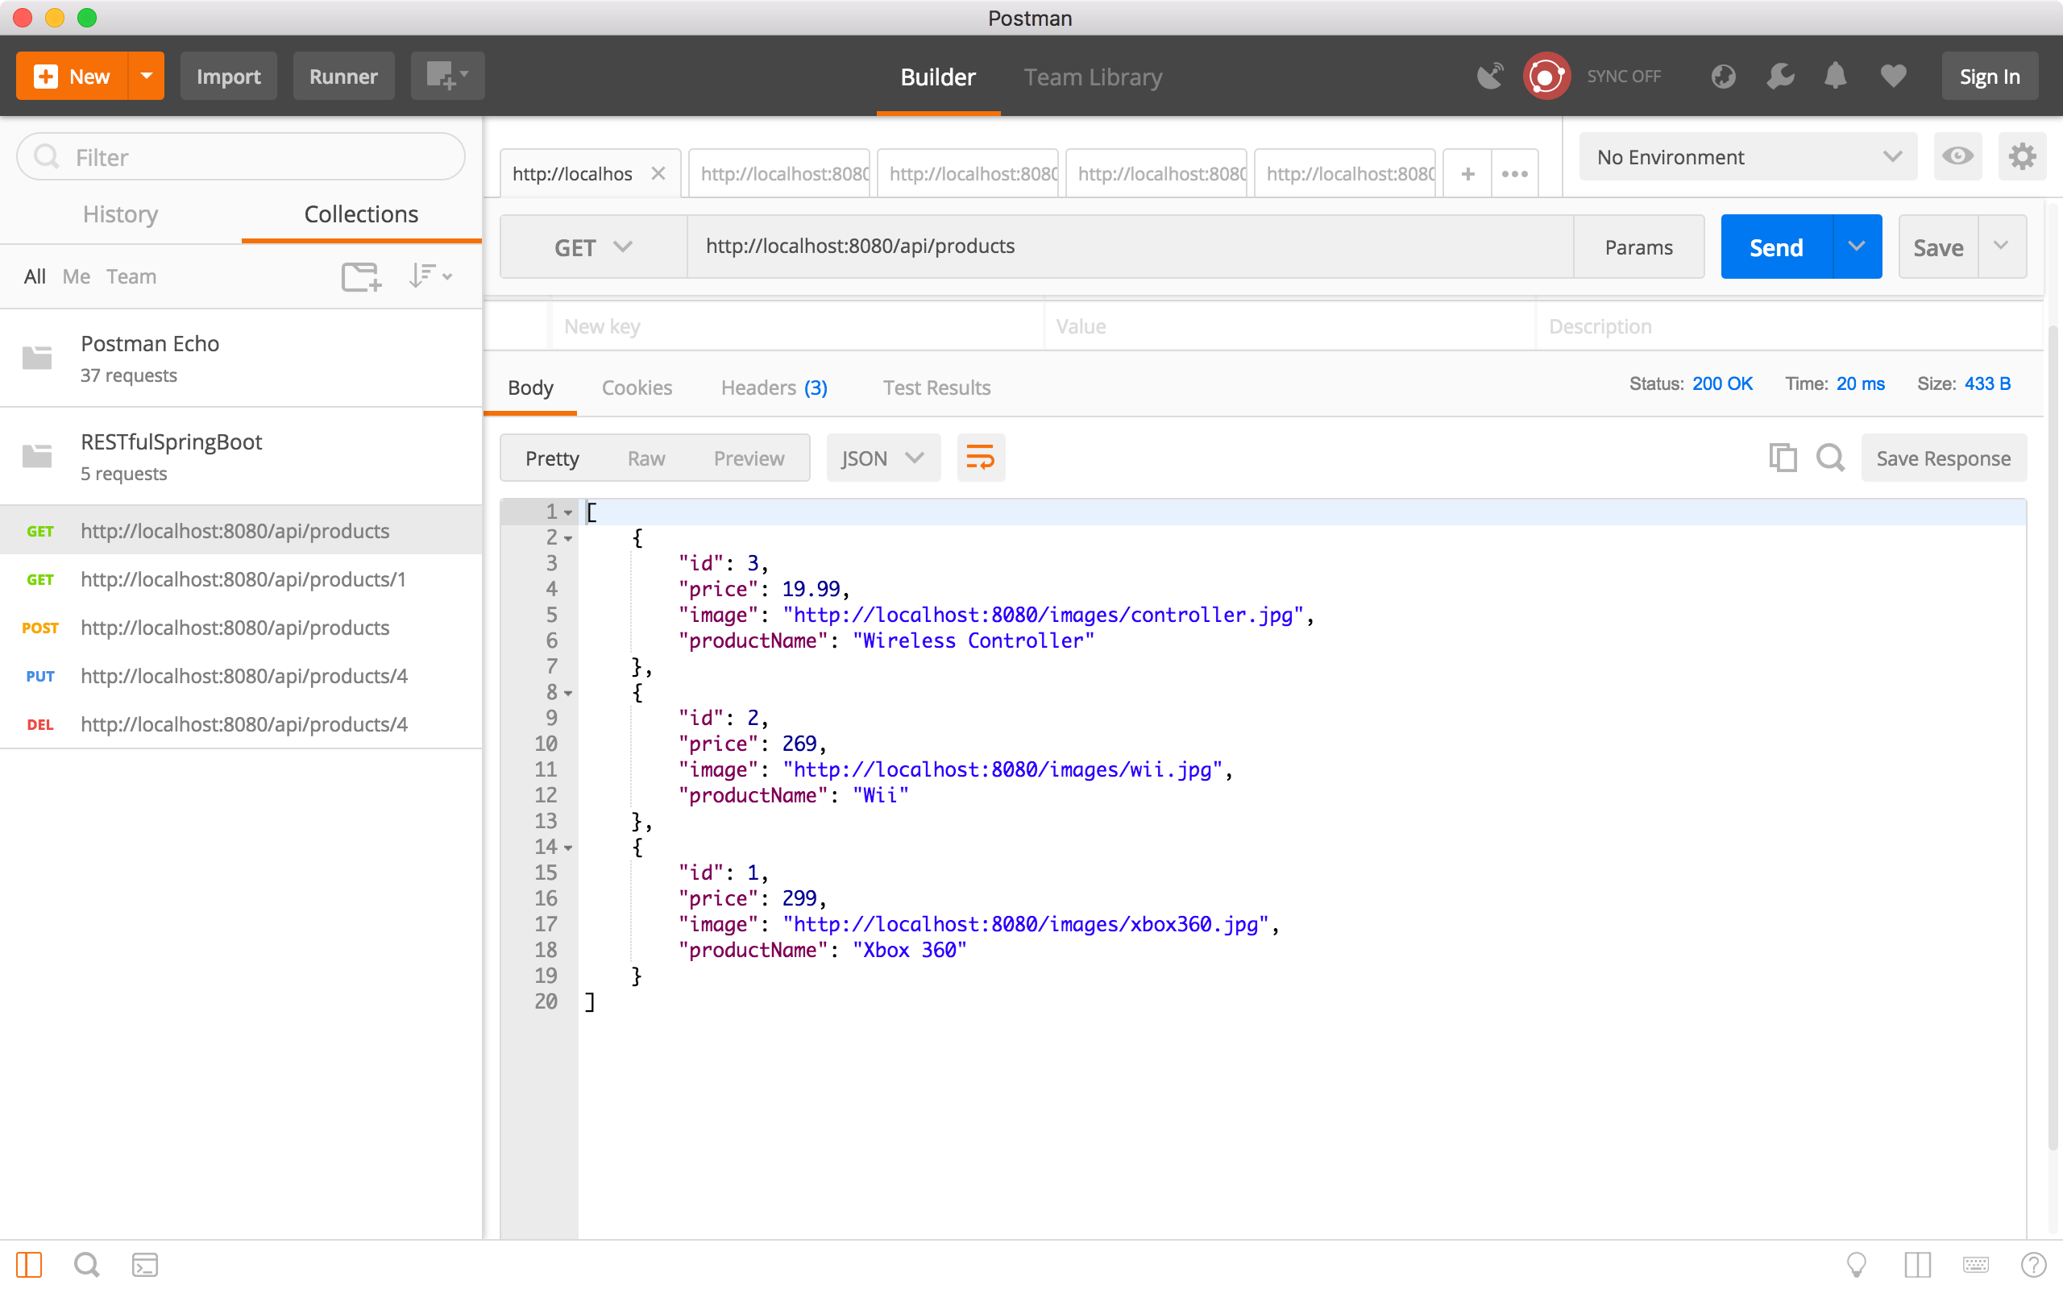
Task: Select the DEL api/products/4 request
Action: point(241,723)
